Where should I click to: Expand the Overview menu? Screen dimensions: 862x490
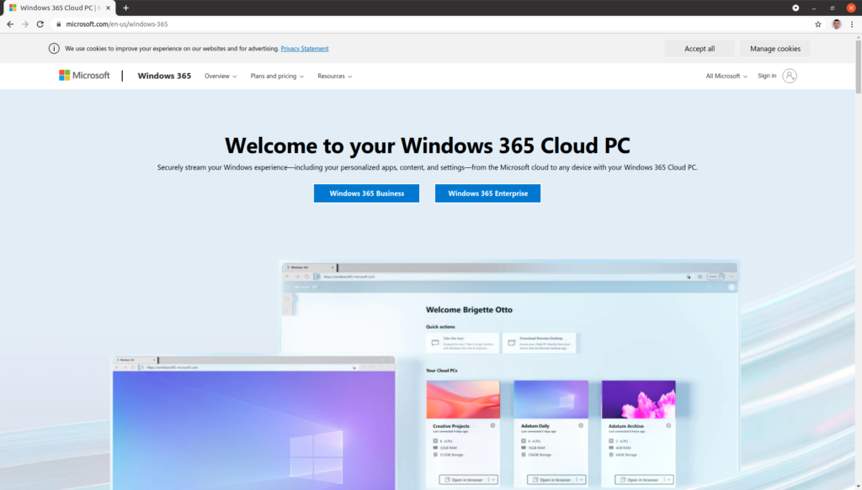point(221,76)
